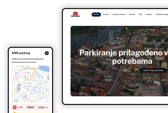Viewport: 168px width, 113px height.
Task: Go to the Novosti page
Action: [x=132, y=14]
